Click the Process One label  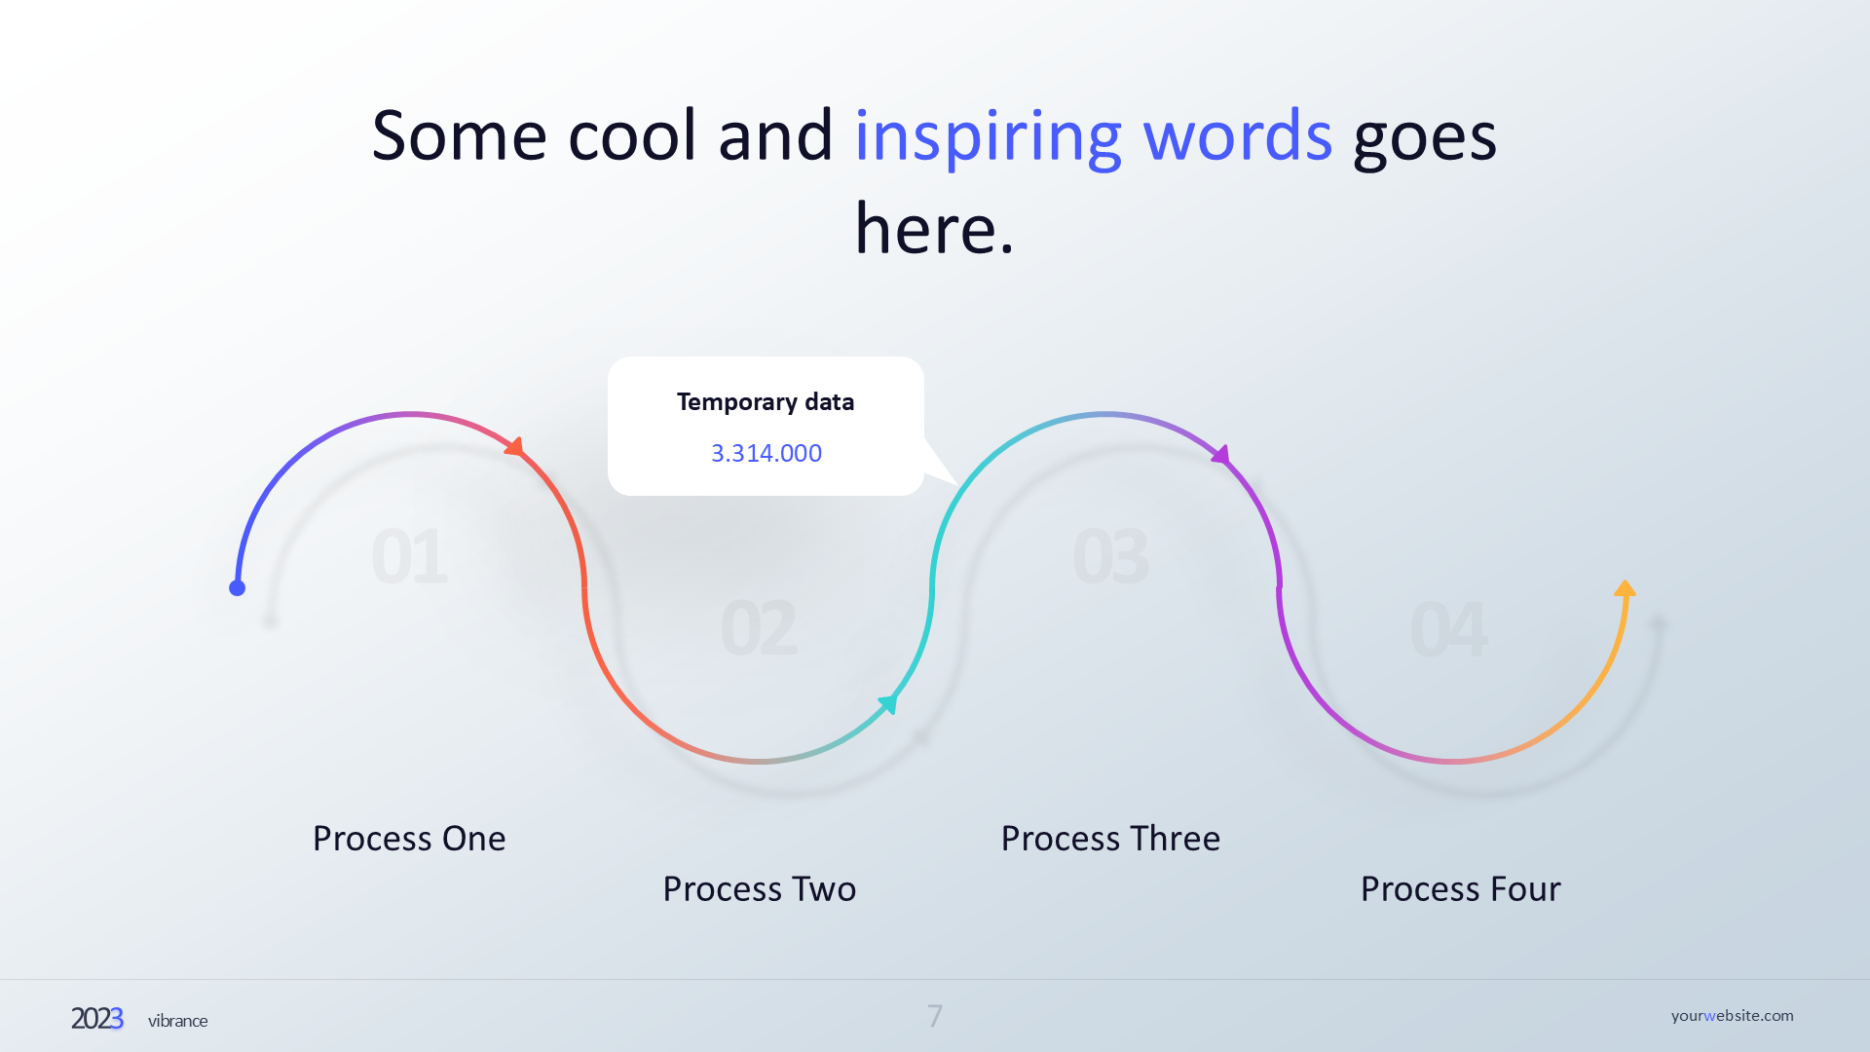click(x=409, y=839)
